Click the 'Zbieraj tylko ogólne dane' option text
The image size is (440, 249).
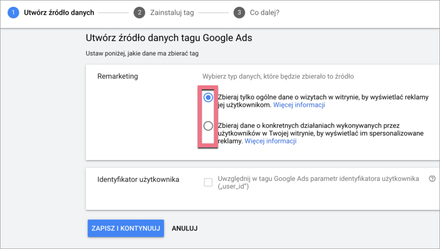click(x=323, y=98)
